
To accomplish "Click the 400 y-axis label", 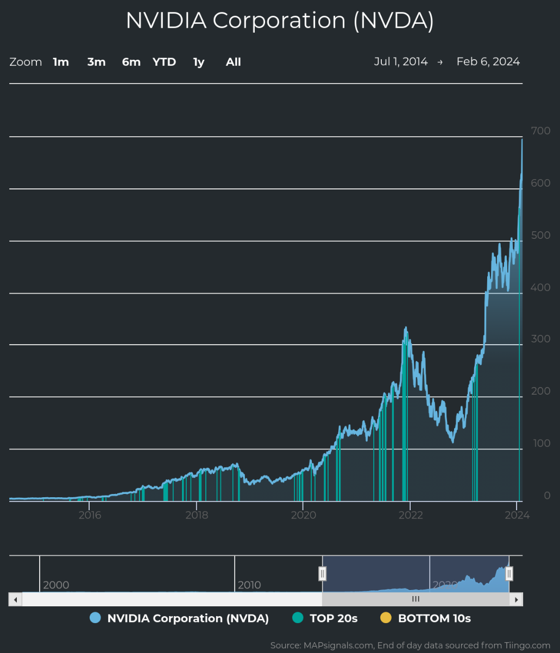I will point(540,287).
